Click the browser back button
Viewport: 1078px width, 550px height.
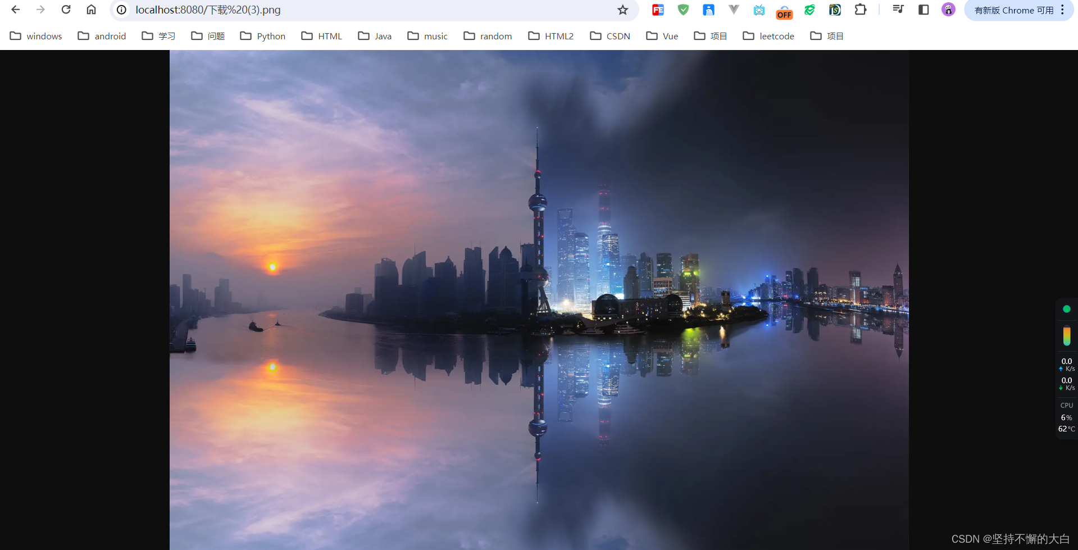15,10
